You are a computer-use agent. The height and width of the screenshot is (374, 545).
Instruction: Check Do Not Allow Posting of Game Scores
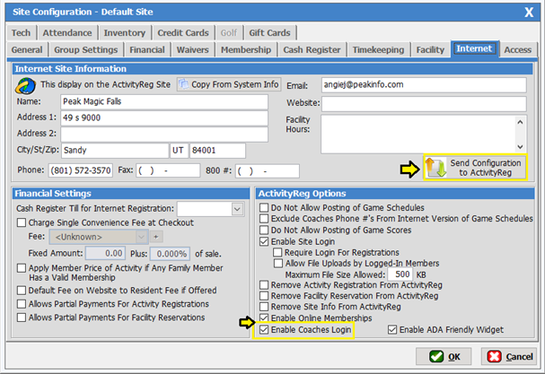point(263,230)
